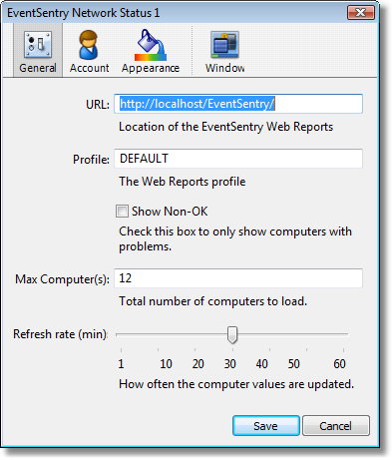Screen dimensions: 392x460
Task: Click the Max Computer(s) input field
Action: click(238, 278)
